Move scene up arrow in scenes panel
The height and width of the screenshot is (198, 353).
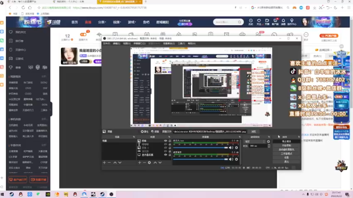coord(115,162)
